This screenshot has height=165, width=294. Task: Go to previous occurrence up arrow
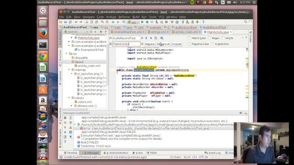pyautogui.click(x=146, y=38)
